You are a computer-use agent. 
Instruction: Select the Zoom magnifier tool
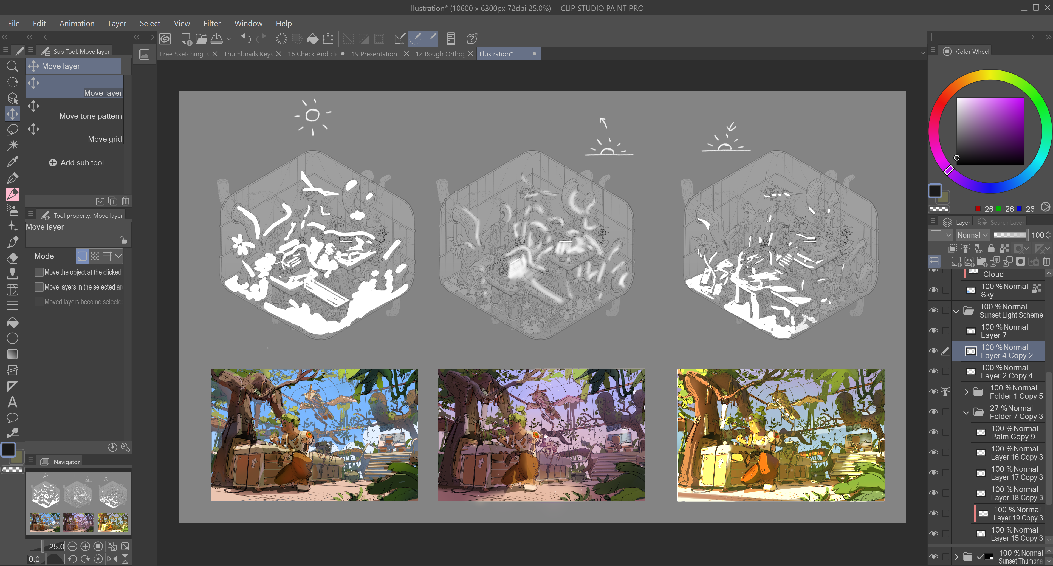(x=12, y=66)
